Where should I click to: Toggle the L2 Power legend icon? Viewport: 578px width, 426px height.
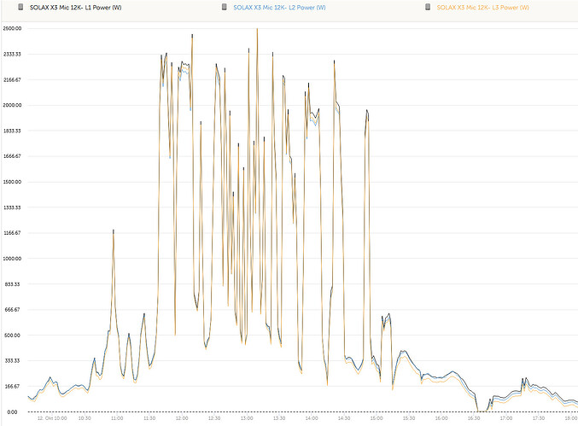(x=225, y=8)
